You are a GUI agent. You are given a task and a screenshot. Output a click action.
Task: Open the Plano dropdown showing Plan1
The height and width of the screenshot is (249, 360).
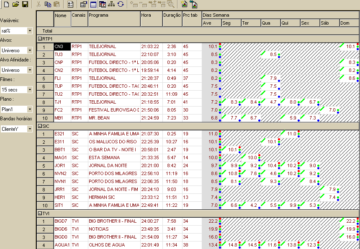(30, 109)
